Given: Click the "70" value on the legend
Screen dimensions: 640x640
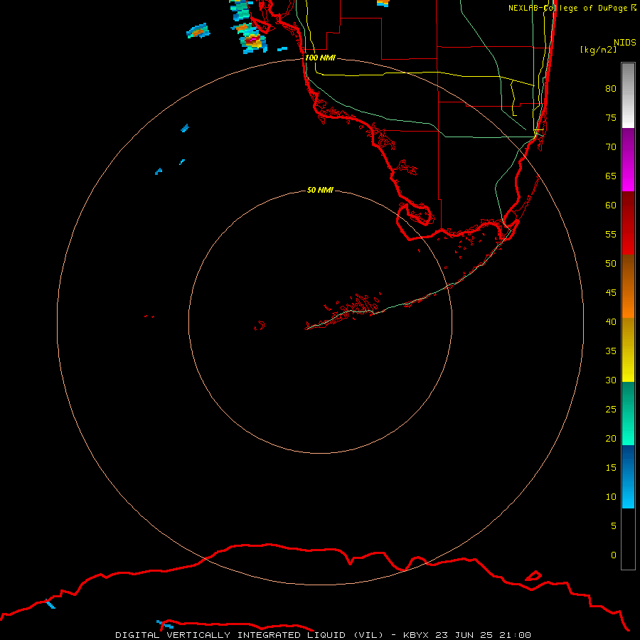Looking at the screenshot, I should click(611, 147).
